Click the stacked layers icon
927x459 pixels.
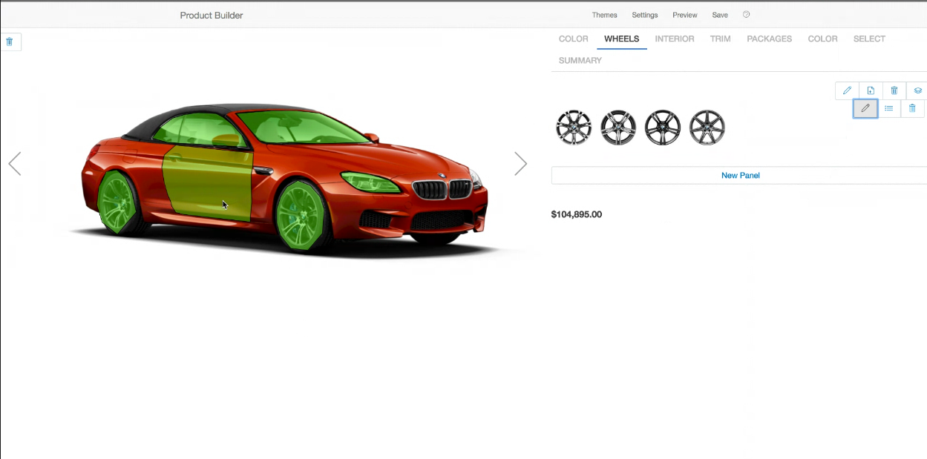(x=917, y=90)
